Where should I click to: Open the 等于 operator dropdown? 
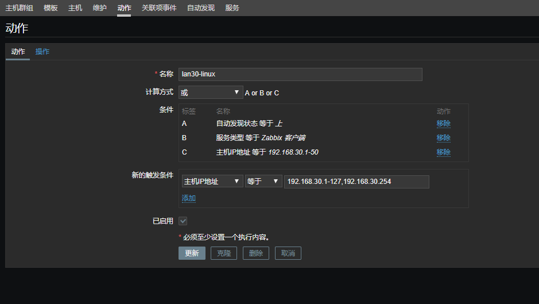tap(263, 182)
